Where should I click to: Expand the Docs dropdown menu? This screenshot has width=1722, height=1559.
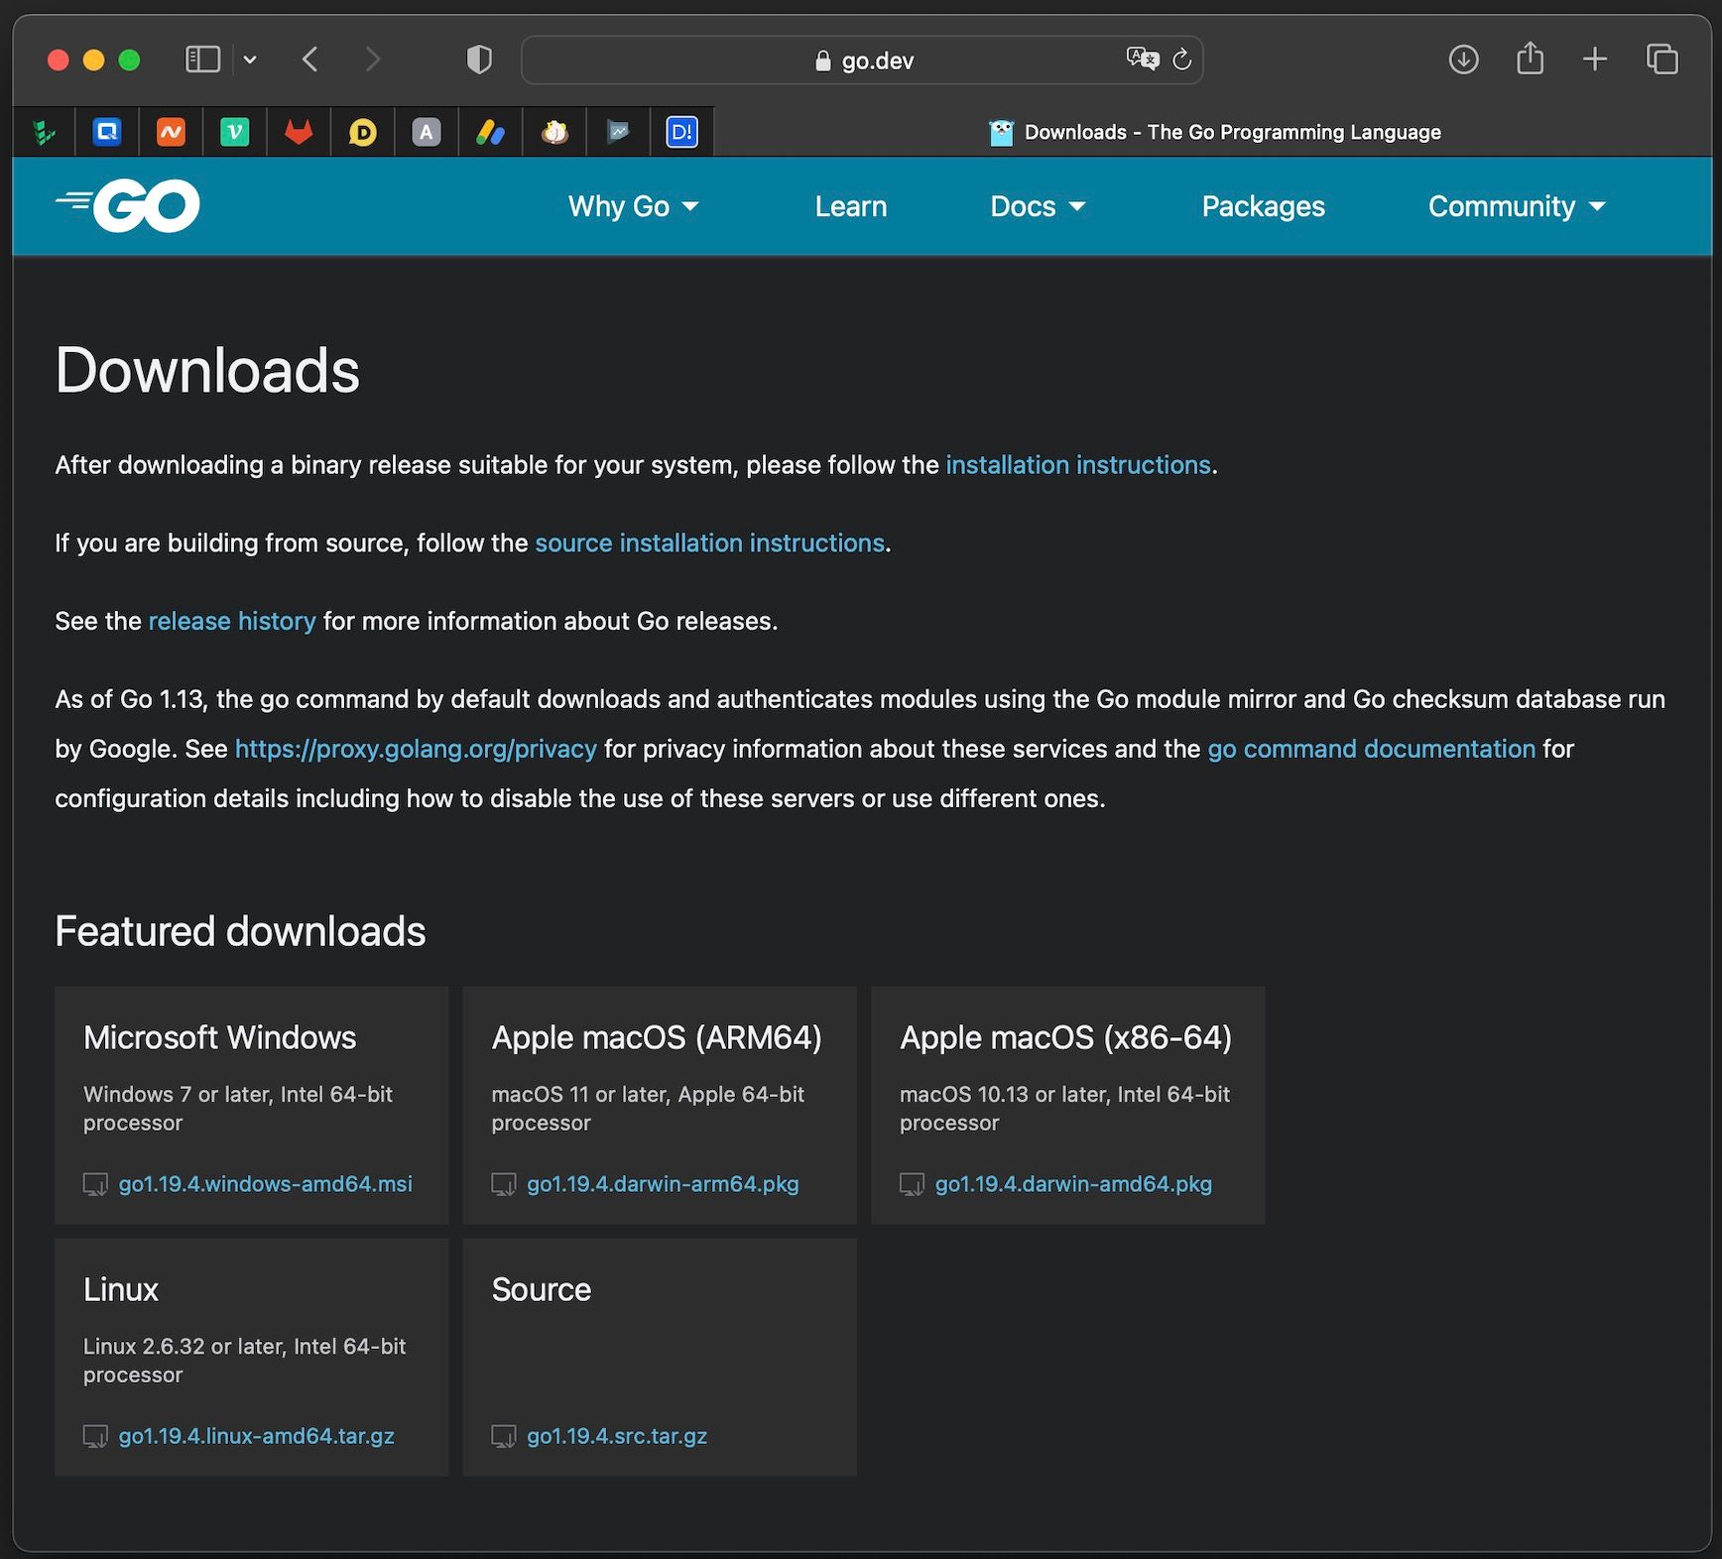click(x=1038, y=206)
